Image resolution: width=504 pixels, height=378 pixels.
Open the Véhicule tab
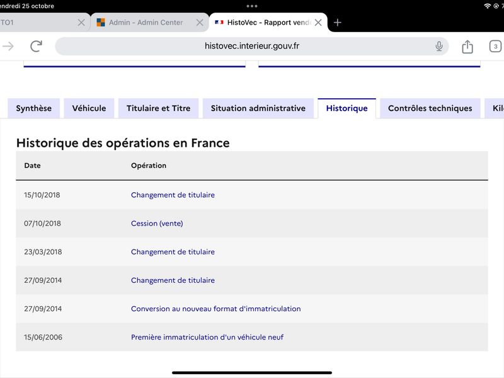89,108
